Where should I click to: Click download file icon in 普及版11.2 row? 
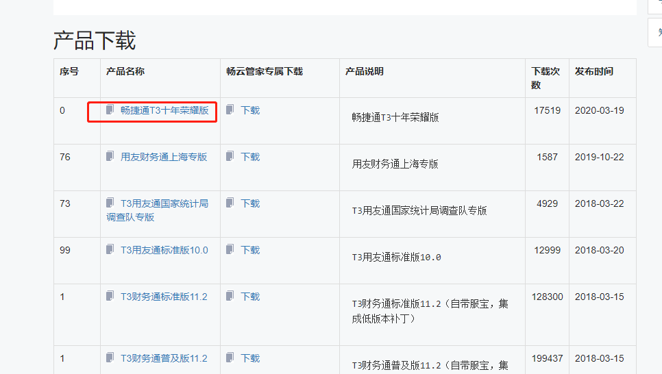[230, 358]
